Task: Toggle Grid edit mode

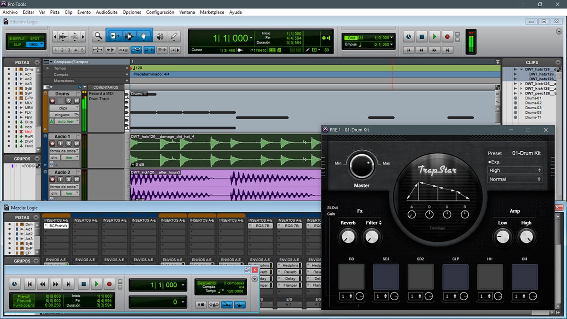Action: point(35,44)
